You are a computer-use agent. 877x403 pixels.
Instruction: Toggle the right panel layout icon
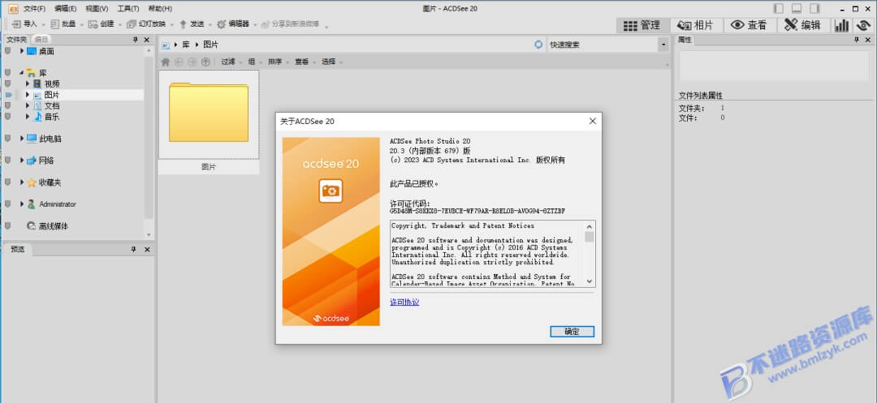pos(815,8)
